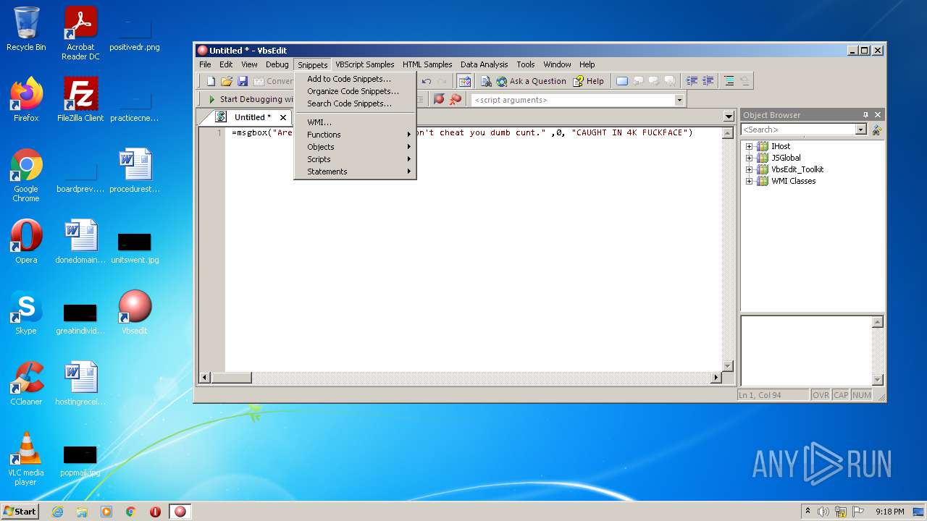Open the Data Analysis menu
927x521 pixels.
click(484, 64)
